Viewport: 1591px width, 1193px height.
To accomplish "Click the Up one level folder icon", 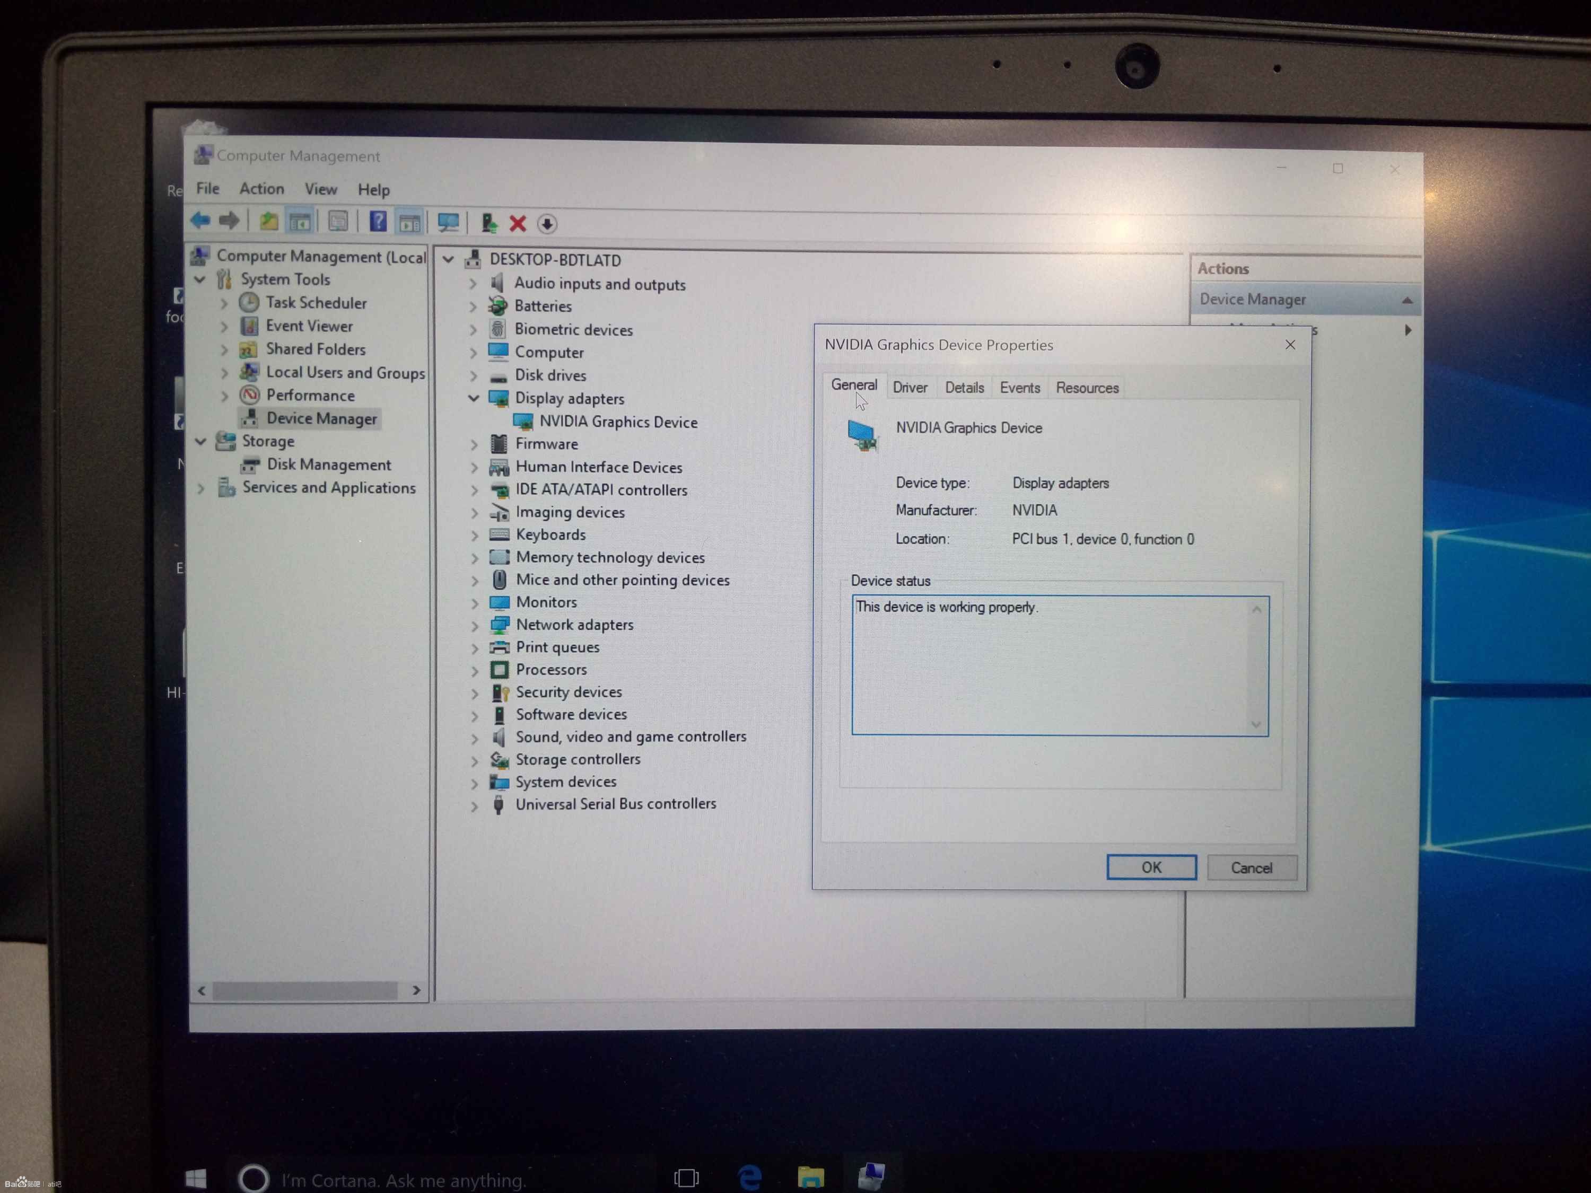I will [x=268, y=222].
